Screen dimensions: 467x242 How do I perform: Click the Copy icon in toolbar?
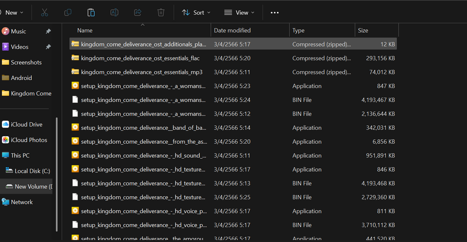[x=68, y=13]
